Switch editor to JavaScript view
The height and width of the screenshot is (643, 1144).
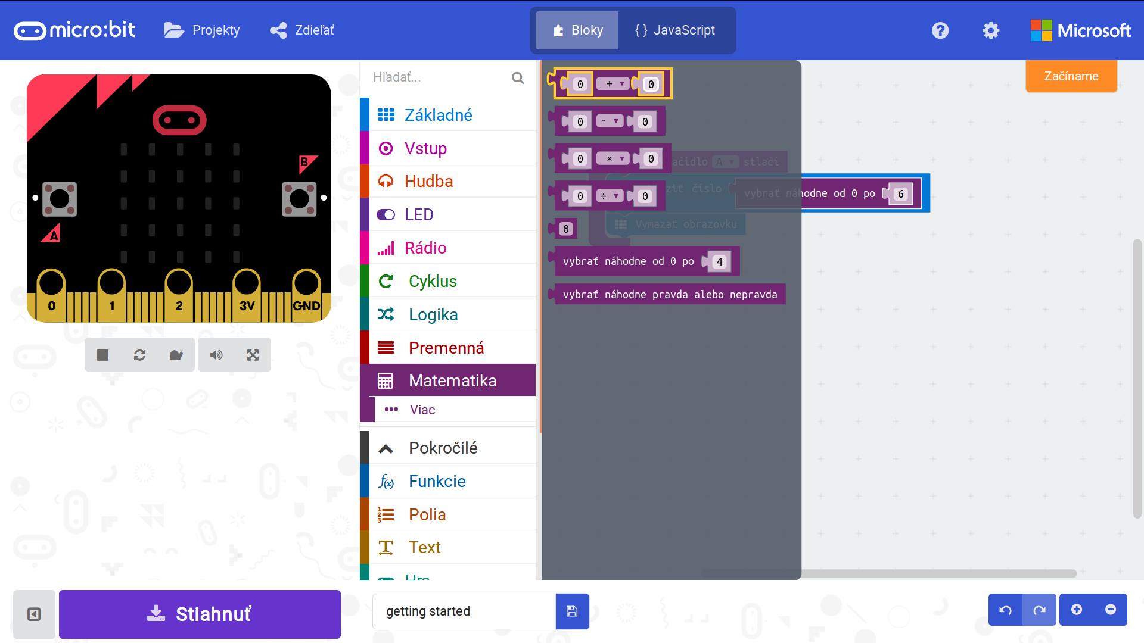pos(676,30)
